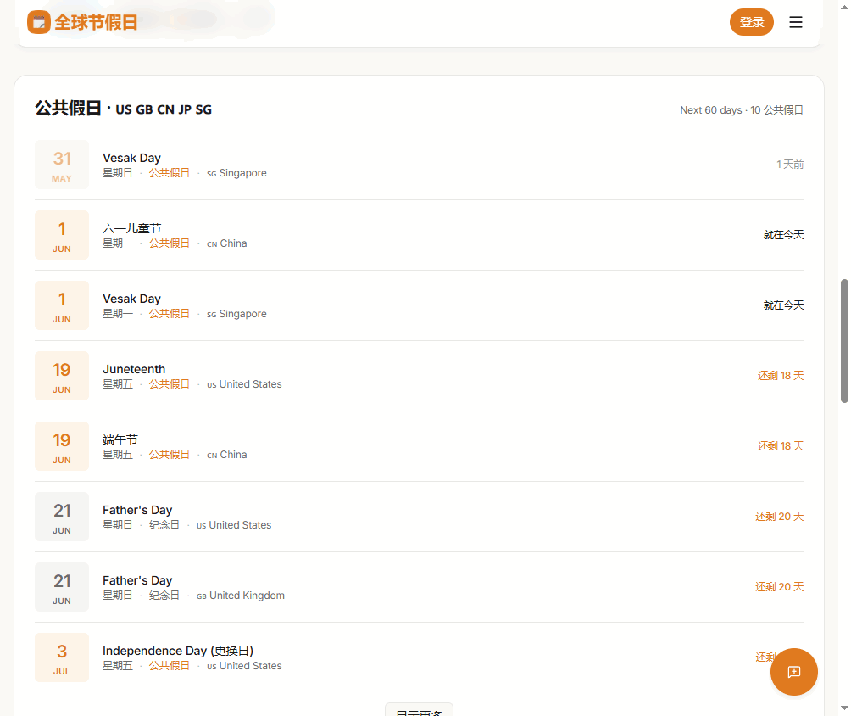
Task: Open the 端午节 holiday entry
Action: pos(120,439)
